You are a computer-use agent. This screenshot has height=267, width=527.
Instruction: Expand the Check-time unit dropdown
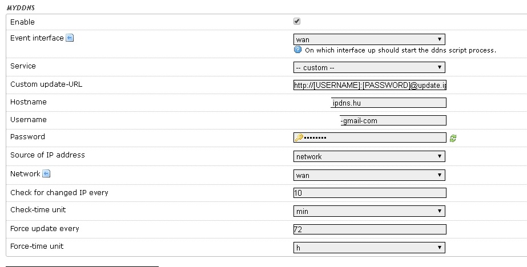click(369, 211)
